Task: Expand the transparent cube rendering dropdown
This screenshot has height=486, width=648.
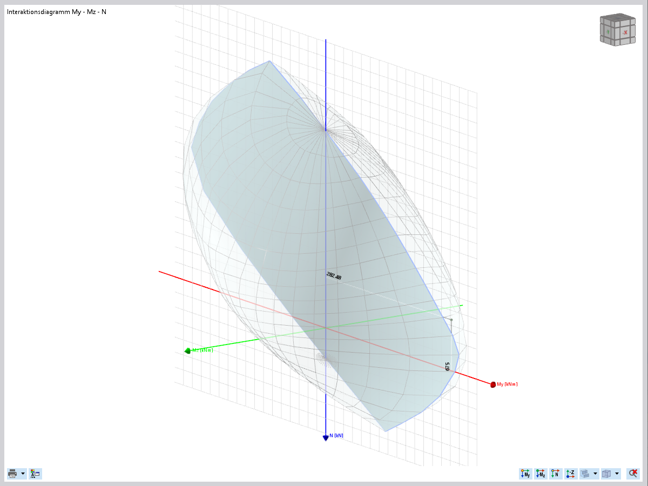Action: [x=617, y=474]
